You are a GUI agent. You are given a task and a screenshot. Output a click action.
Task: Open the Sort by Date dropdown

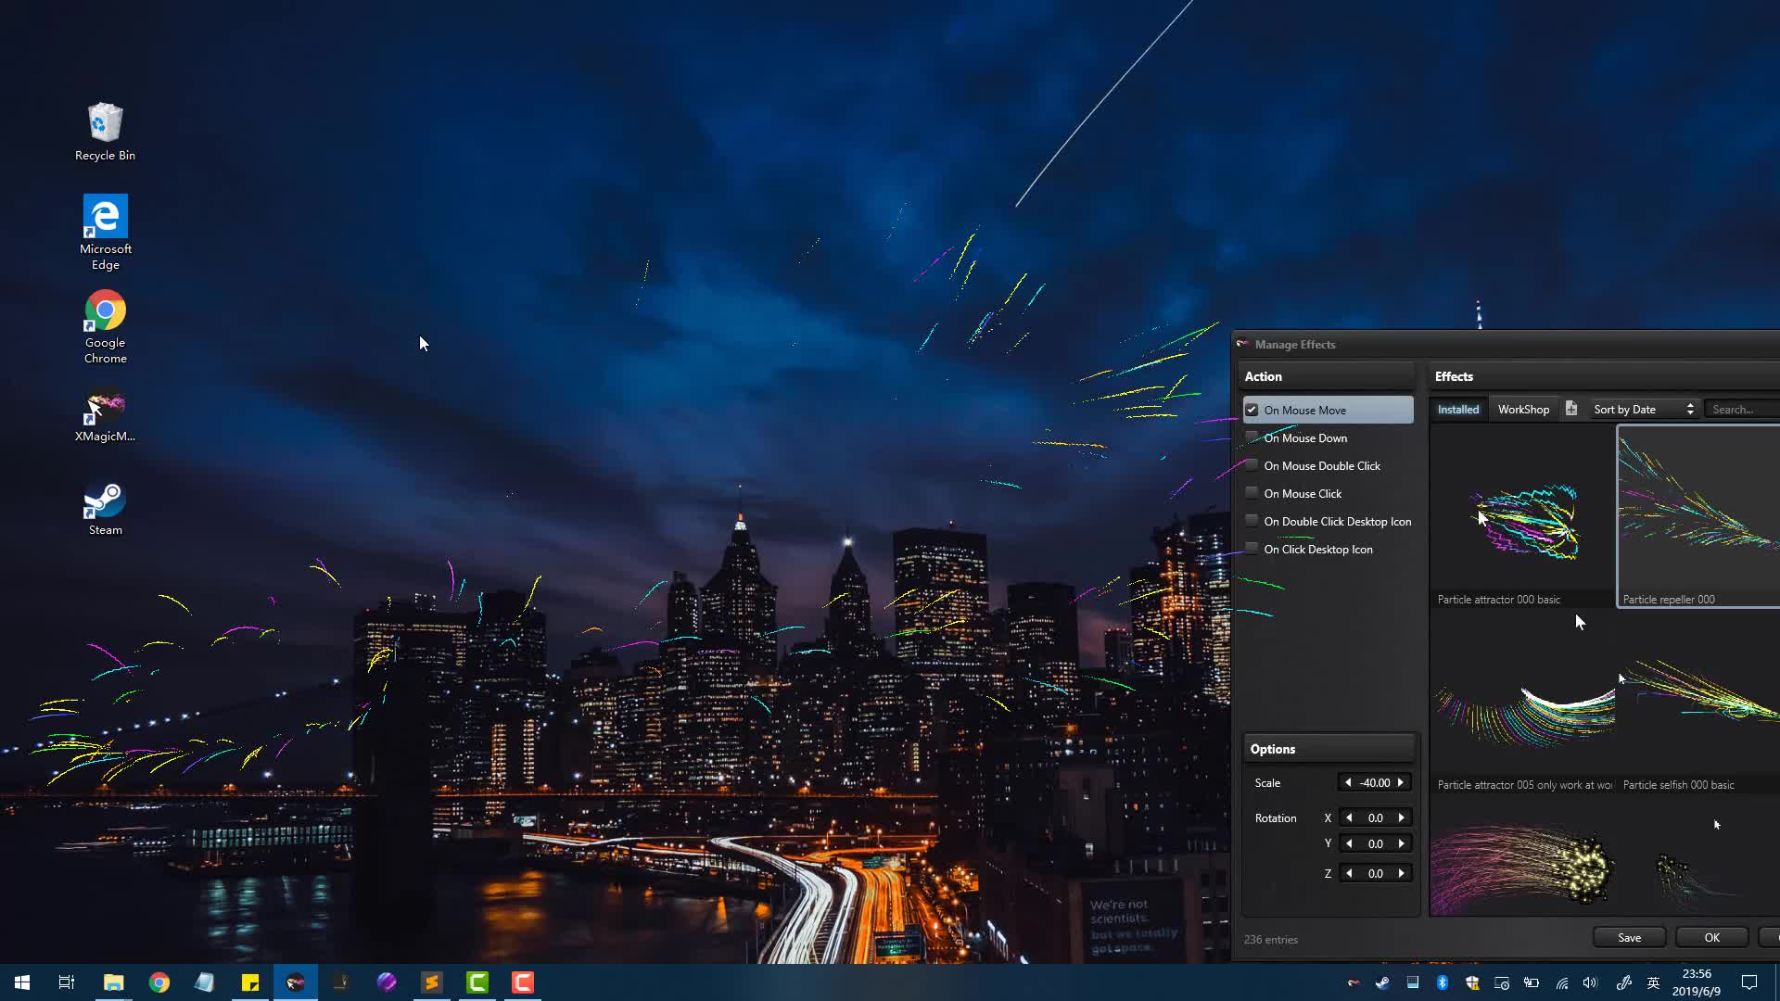coord(1643,409)
